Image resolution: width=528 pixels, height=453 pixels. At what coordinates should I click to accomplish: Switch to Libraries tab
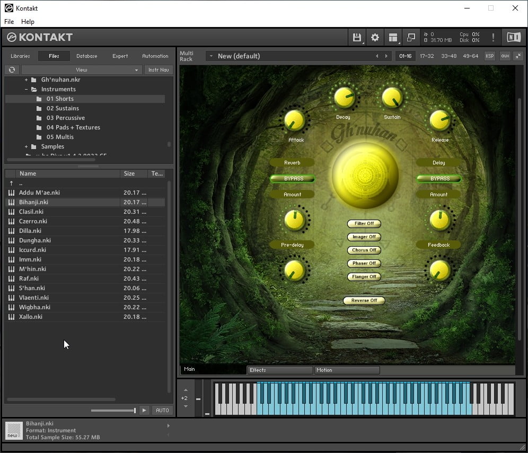(20, 56)
